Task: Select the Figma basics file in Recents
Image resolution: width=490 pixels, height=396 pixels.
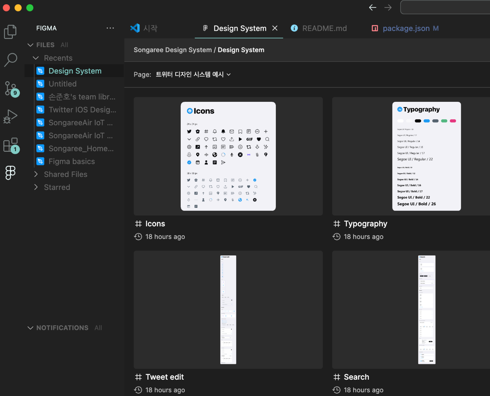Action: [x=72, y=161]
